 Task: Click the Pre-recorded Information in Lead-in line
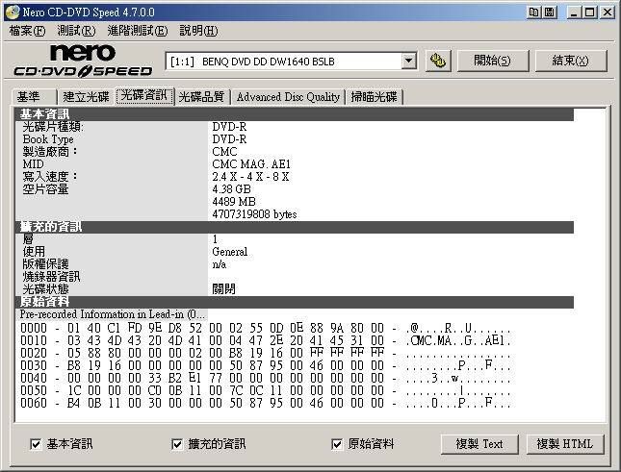click(x=113, y=314)
